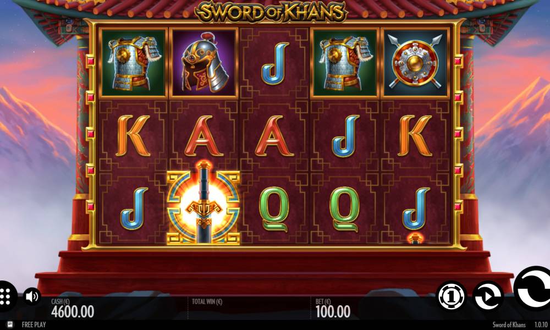Select the orange K in the first reel

click(133, 135)
